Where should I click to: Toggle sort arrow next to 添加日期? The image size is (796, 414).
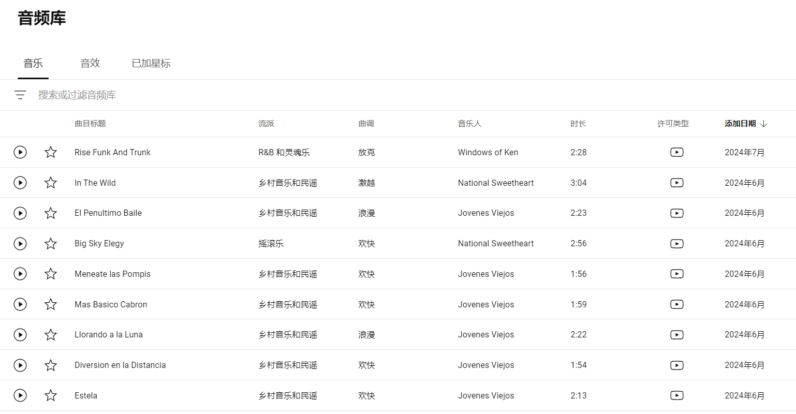pos(764,124)
